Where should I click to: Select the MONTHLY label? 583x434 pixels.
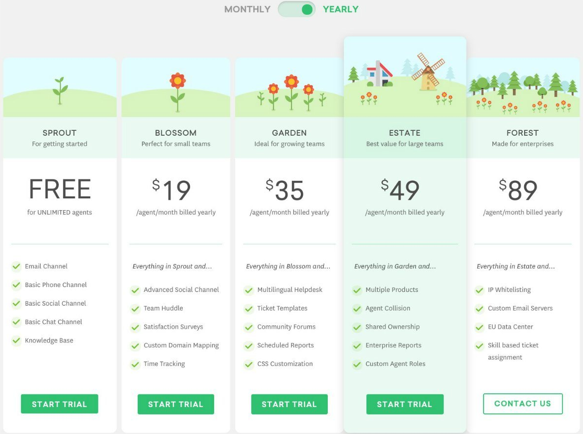[x=247, y=9]
